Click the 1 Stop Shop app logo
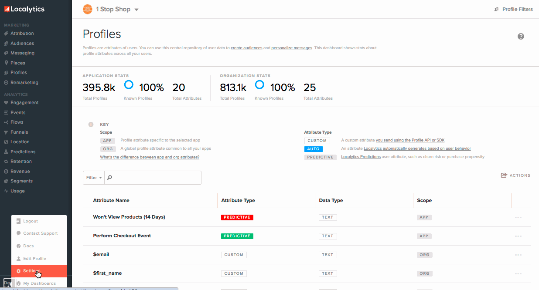The image size is (539, 290). (88, 9)
